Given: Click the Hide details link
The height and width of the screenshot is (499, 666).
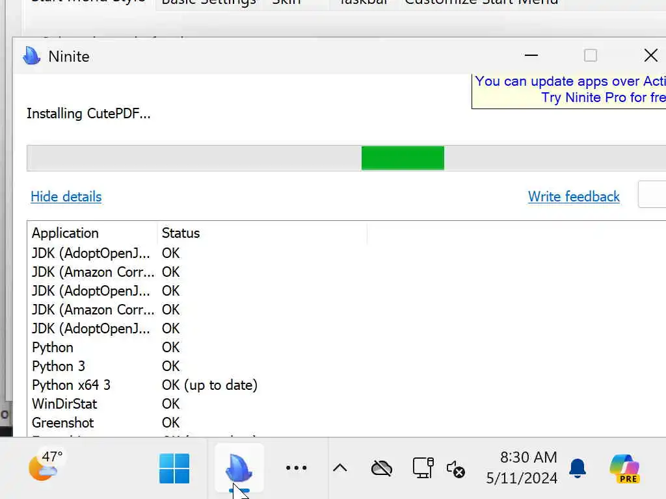Looking at the screenshot, I should pyautogui.click(x=66, y=196).
